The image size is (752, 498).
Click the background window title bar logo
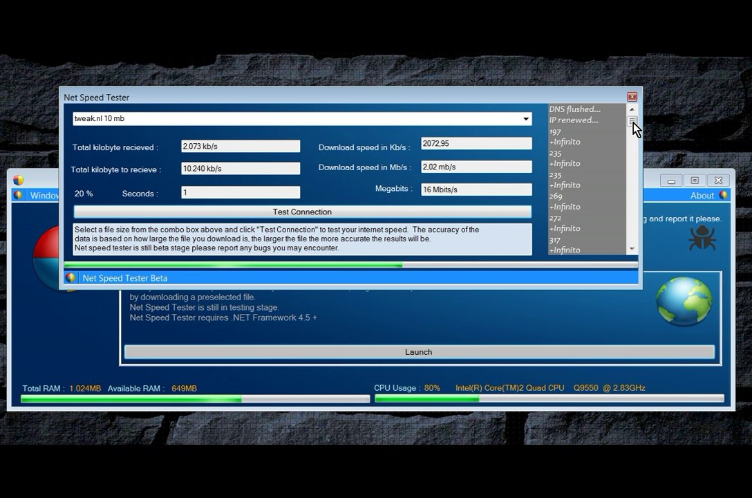pyautogui.click(x=19, y=180)
